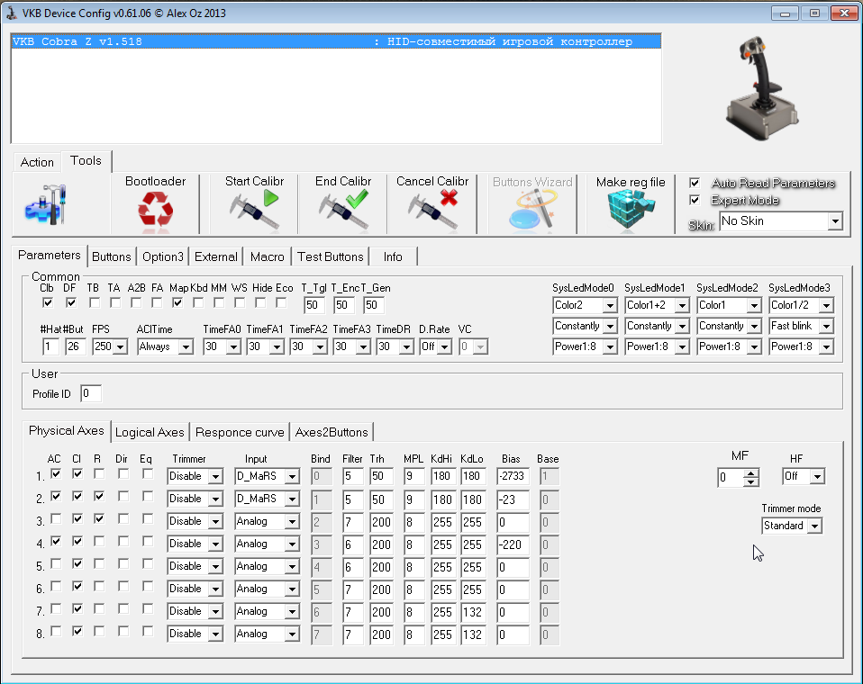Click the app icon in the title bar
The height and width of the screenshot is (684, 863).
[12, 13]
